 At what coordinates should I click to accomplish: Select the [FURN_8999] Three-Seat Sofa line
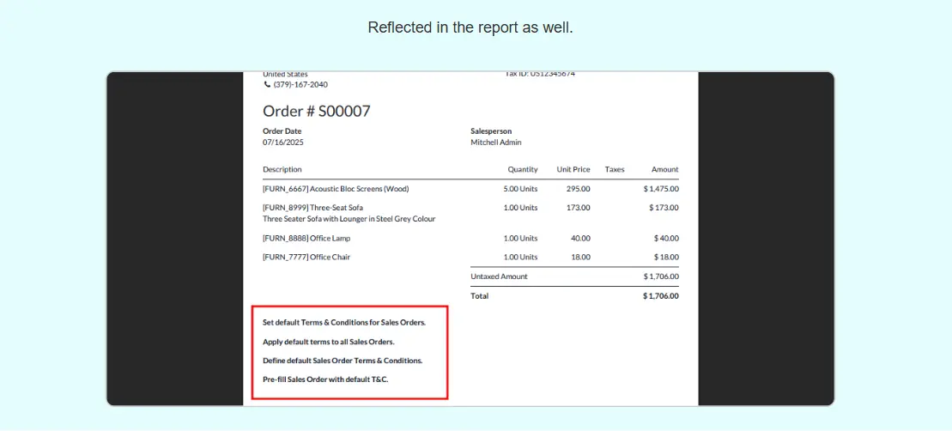[x=312, y=208]
